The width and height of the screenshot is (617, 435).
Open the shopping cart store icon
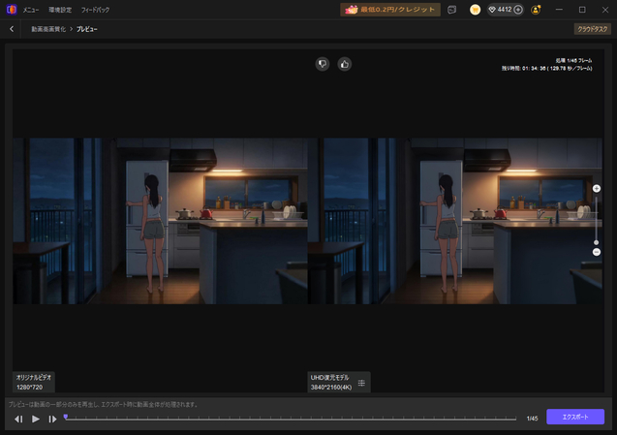[x=475, y=10]
